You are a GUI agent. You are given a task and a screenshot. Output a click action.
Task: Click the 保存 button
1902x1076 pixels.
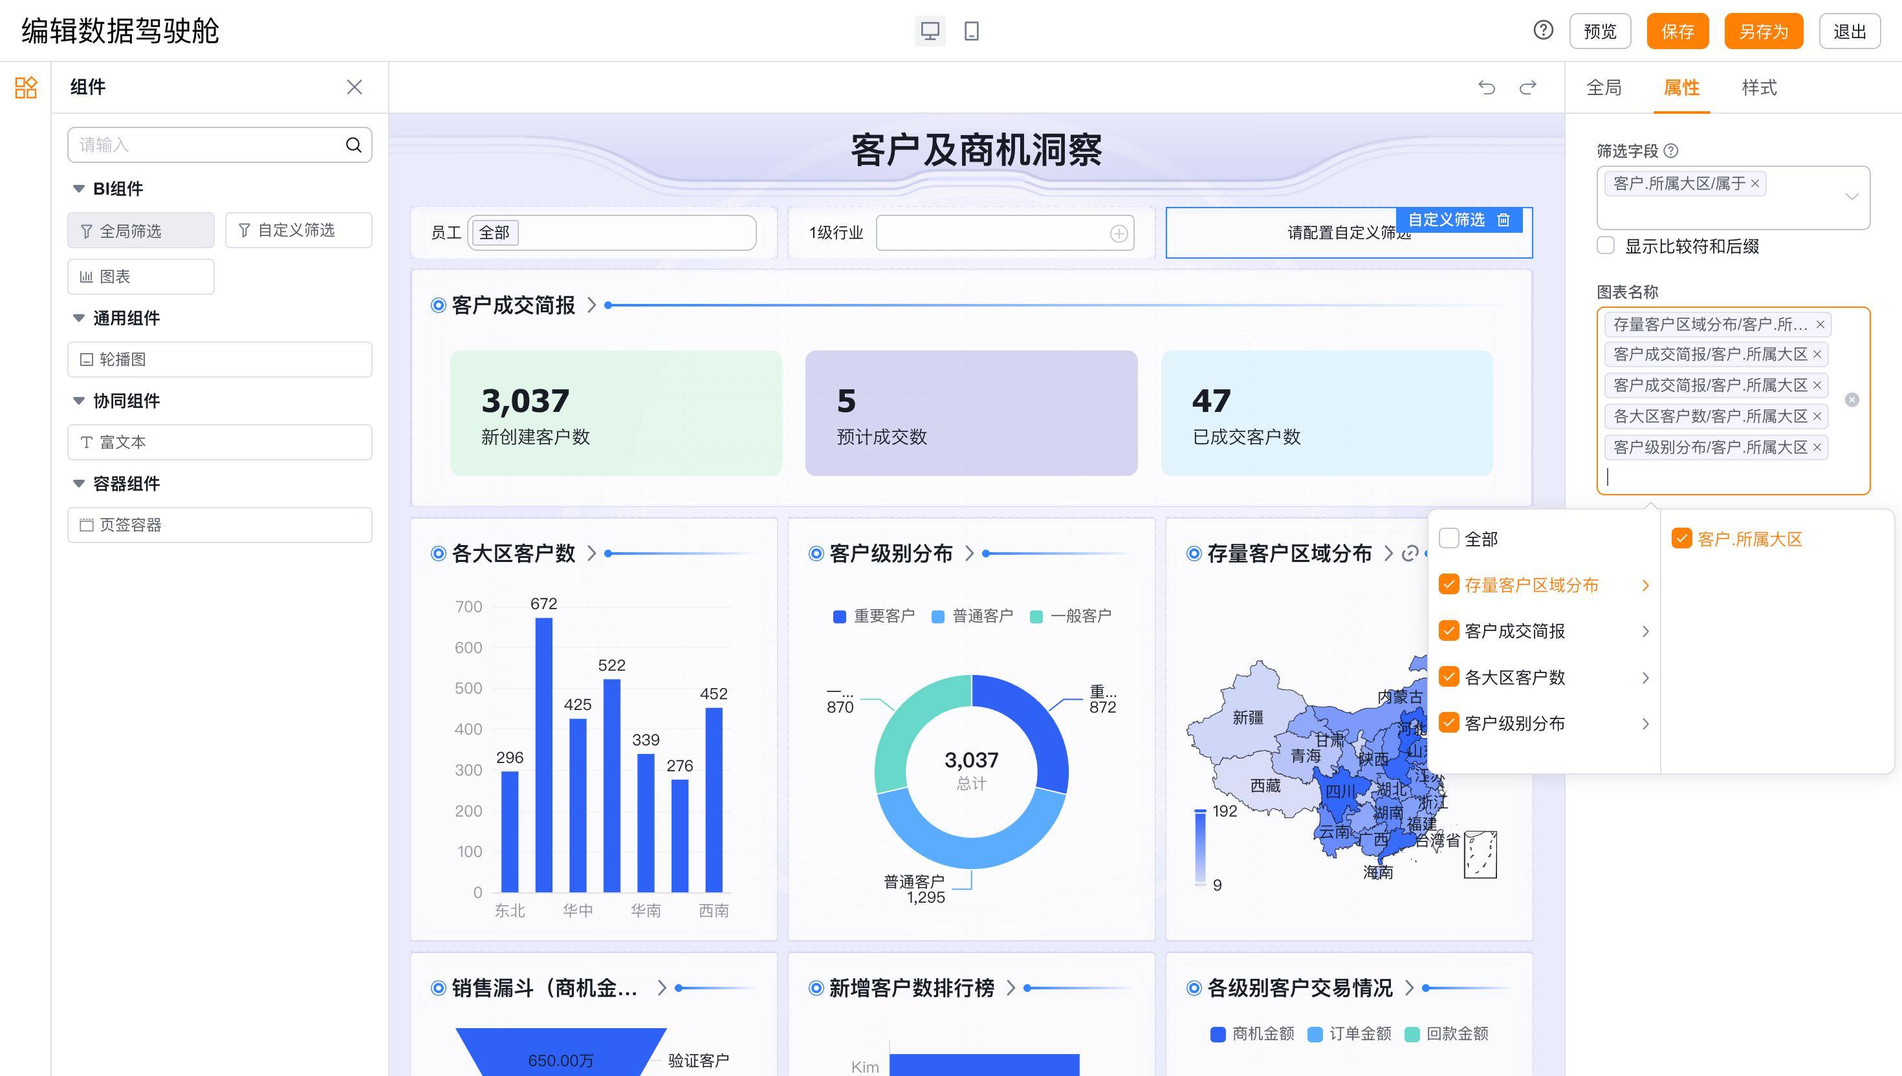1678,31
